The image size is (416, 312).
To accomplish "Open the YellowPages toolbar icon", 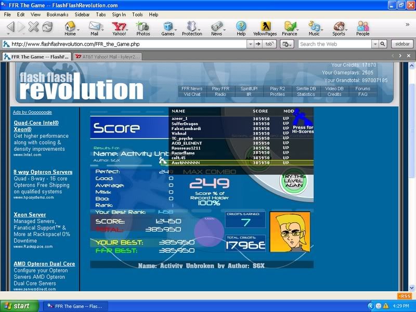I will click(x=265, y=28).
